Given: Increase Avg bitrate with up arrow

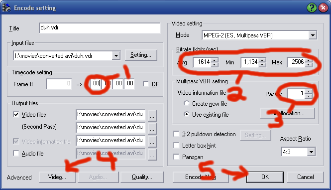Looking at the screenshot, I should [215, 60].
